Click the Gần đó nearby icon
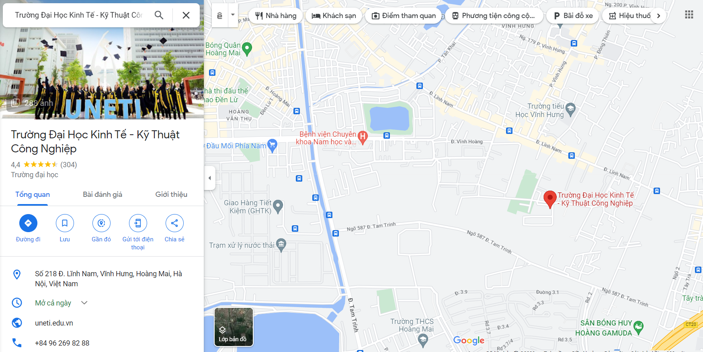Image resolution: width=703 pixels, height=352 pixels. [x=101, y=223]
